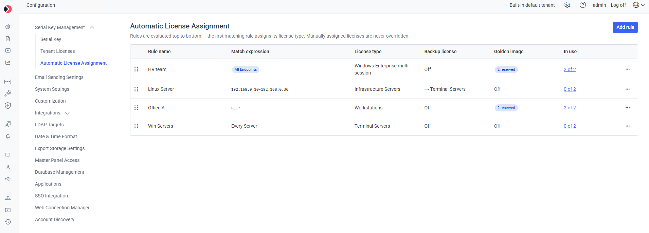This screenshot has width=649, height=233.
Task: Open the session playback sidebar icon
Action: point(8,50)
